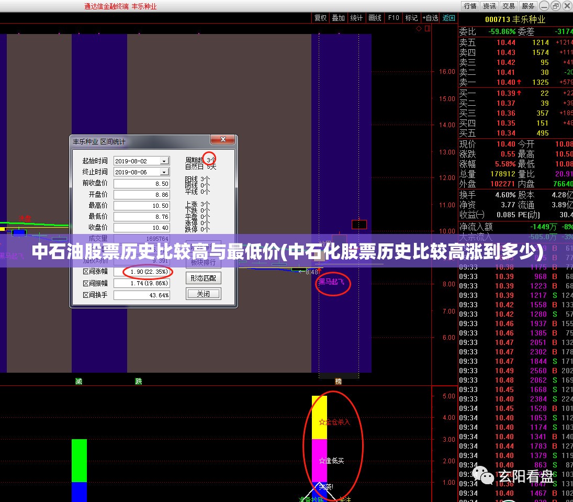Expand the 终止时间 date dropdown
573x502 pixels.
[164, 172]
